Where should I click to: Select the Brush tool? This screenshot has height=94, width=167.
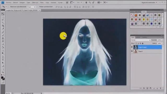click(x=3, y=35)
